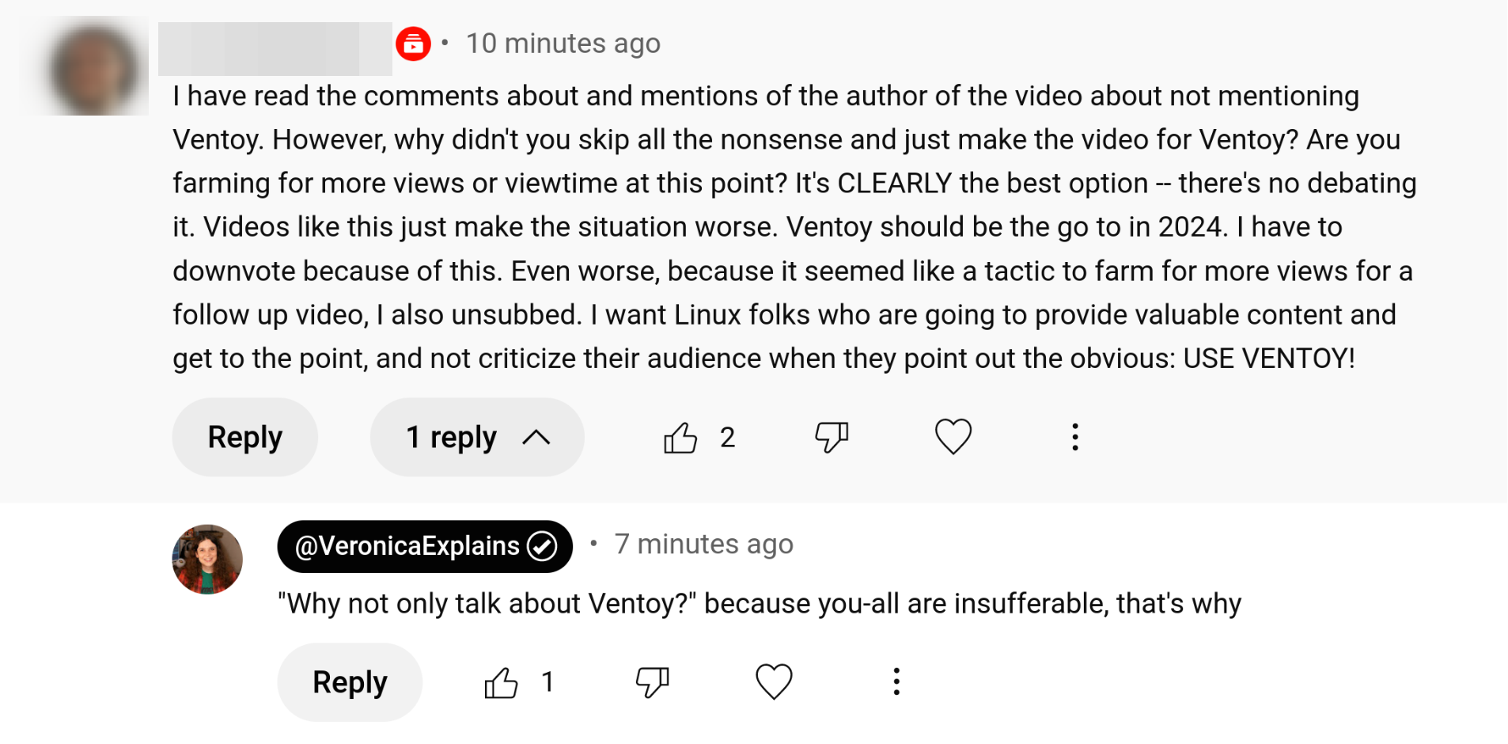This screenshot has height=744, width=1508.
Task: Dislike the top Ventoy comment
Action: pos(832,438)
